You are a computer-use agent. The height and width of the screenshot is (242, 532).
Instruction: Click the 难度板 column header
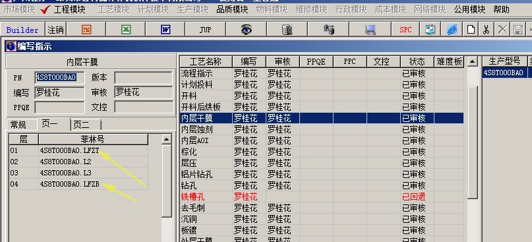(449, 62)
